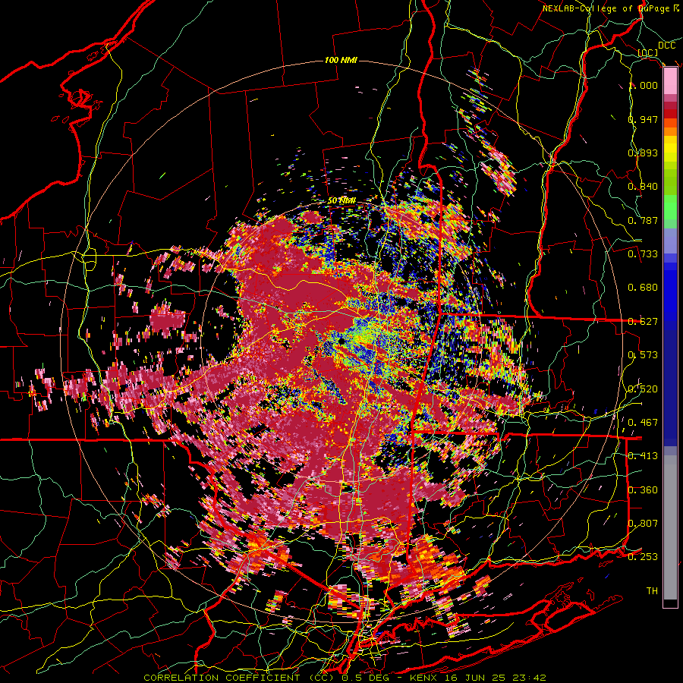Click the 0.893 scale value
683x683 pixels.
pyautogui.click(x=643, y=153)
